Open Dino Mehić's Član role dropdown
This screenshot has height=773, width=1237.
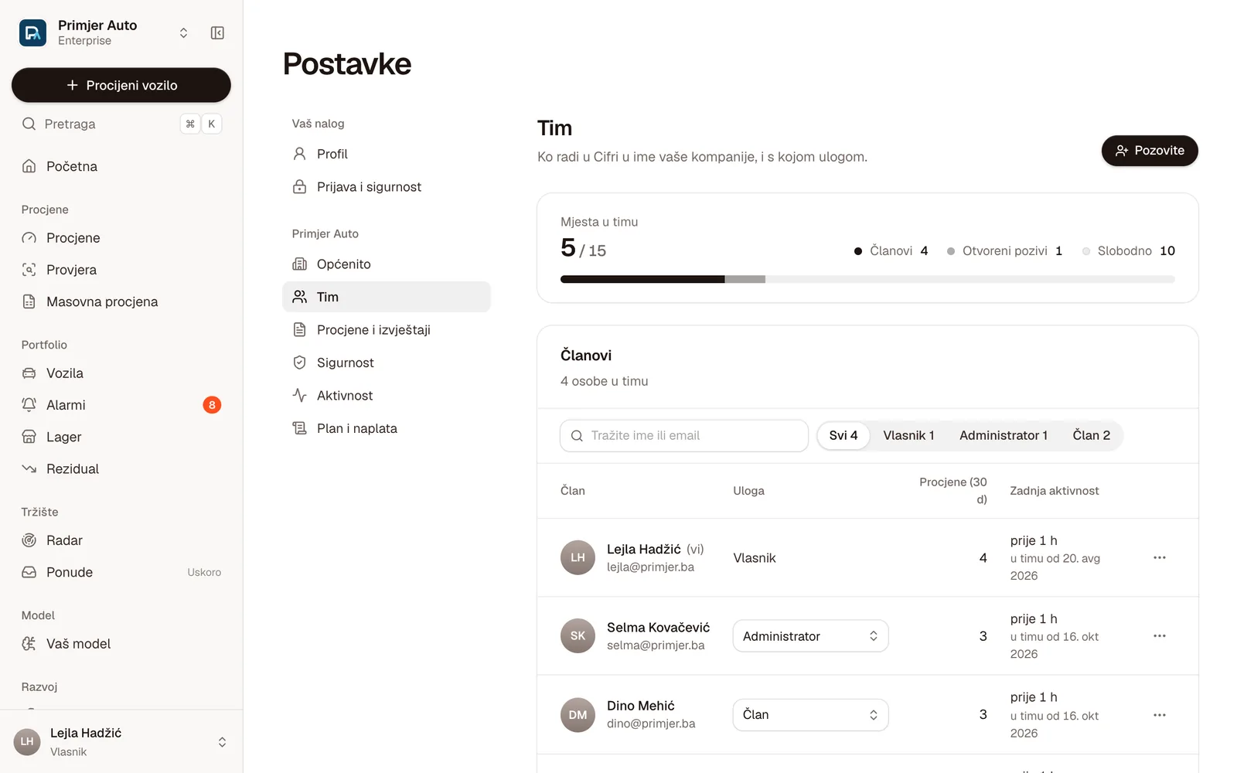click(810, 715)
